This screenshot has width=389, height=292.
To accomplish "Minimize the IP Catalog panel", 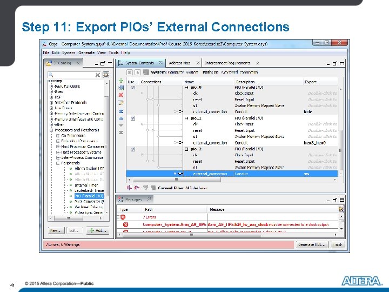I will (x=96, y=64).
